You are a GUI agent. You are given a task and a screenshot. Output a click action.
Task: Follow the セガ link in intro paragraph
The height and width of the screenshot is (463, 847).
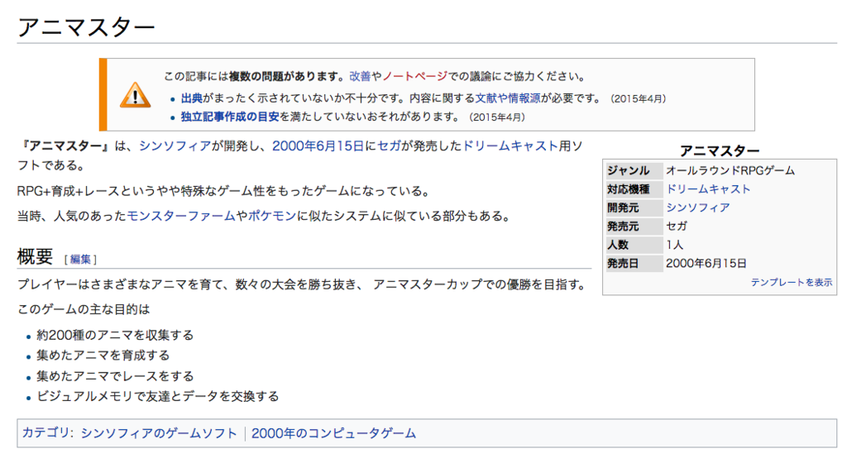click(x=389, y=146)
